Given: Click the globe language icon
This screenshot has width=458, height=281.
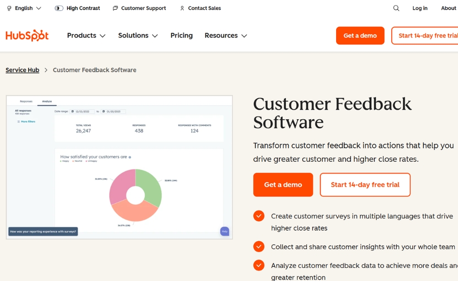Looking at the screenshot, I should [x=8, y=8].
